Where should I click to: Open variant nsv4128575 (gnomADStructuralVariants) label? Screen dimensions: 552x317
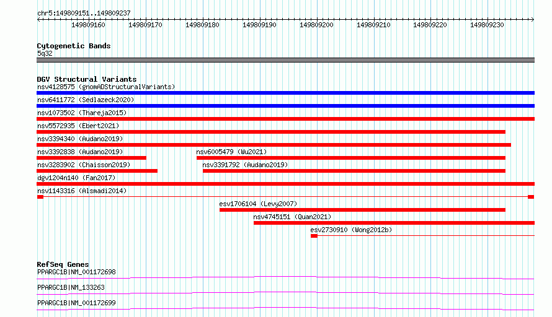tap(106, 87)
